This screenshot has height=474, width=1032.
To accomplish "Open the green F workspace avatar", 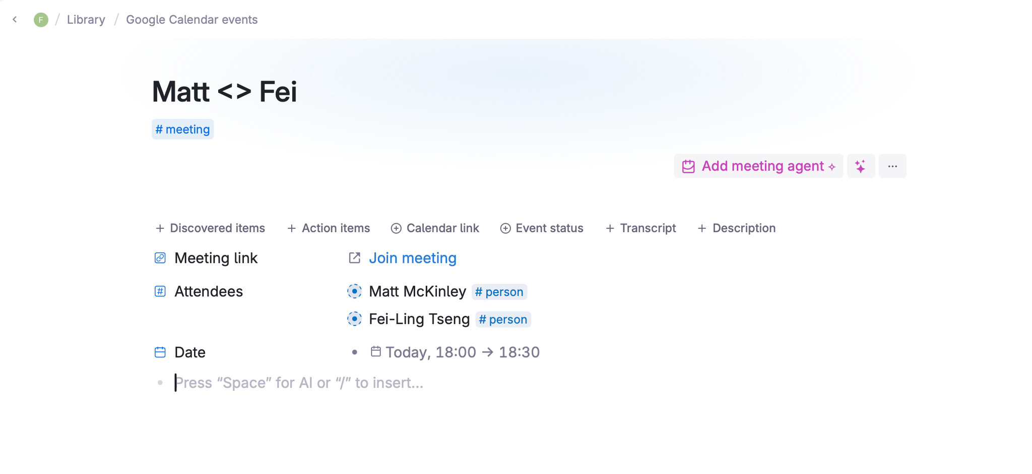I will 41,20.
